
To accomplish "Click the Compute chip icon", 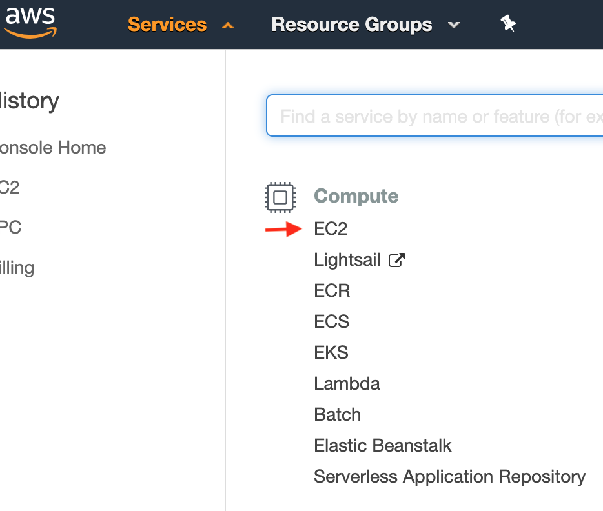I will [280, 197].
